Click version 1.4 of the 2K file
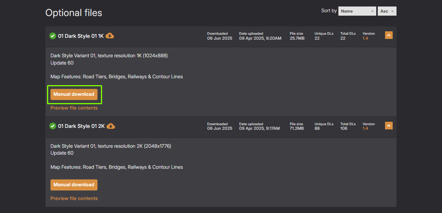This screenshot has width=442, height=213. coord(366,129)
